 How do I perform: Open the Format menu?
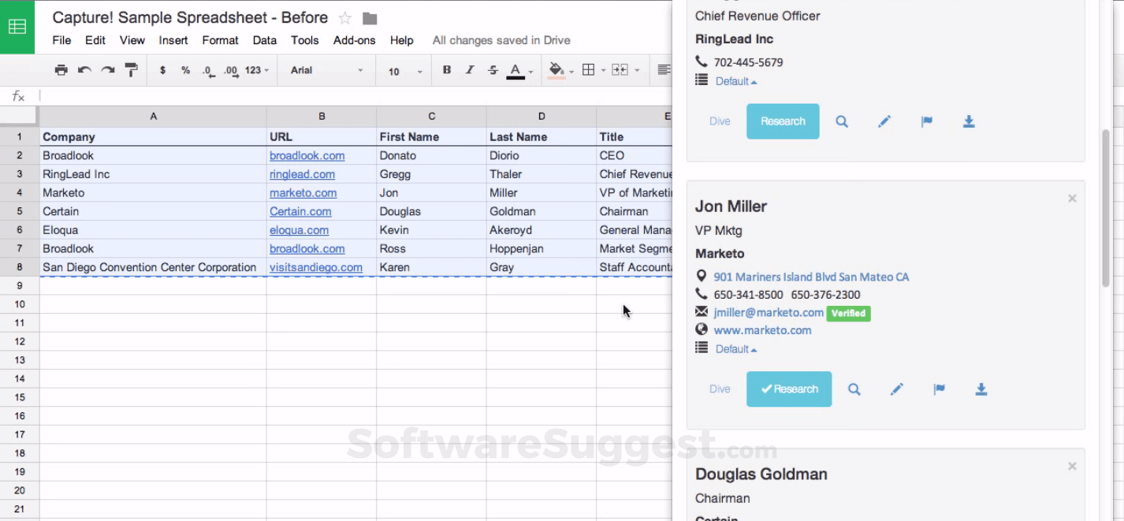tap(220, 40)
